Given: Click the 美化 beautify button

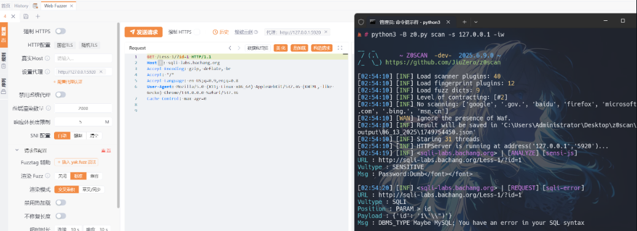Looking at the screenshot, I should pyautogui.click(x=281, y=48).
